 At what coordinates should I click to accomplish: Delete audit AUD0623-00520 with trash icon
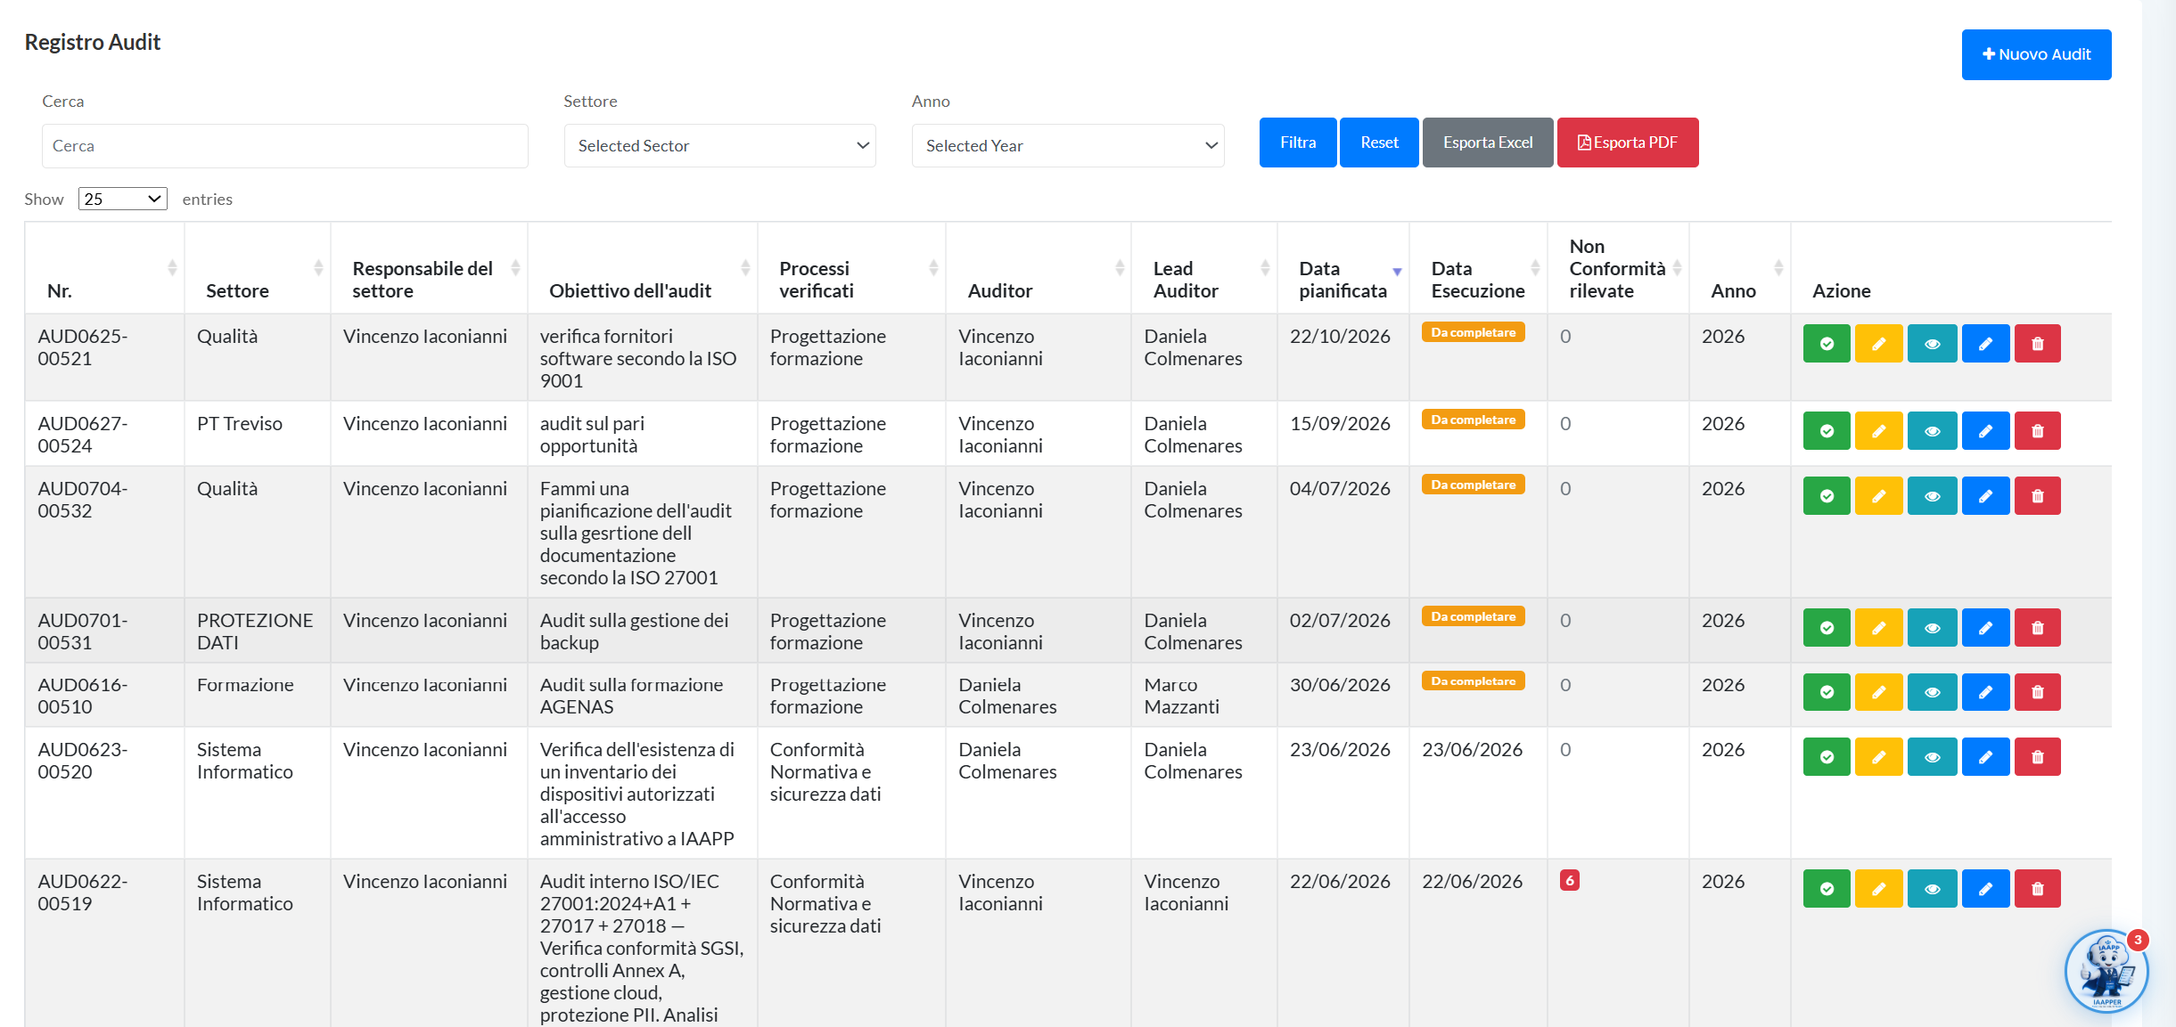tap(2037, 757)
